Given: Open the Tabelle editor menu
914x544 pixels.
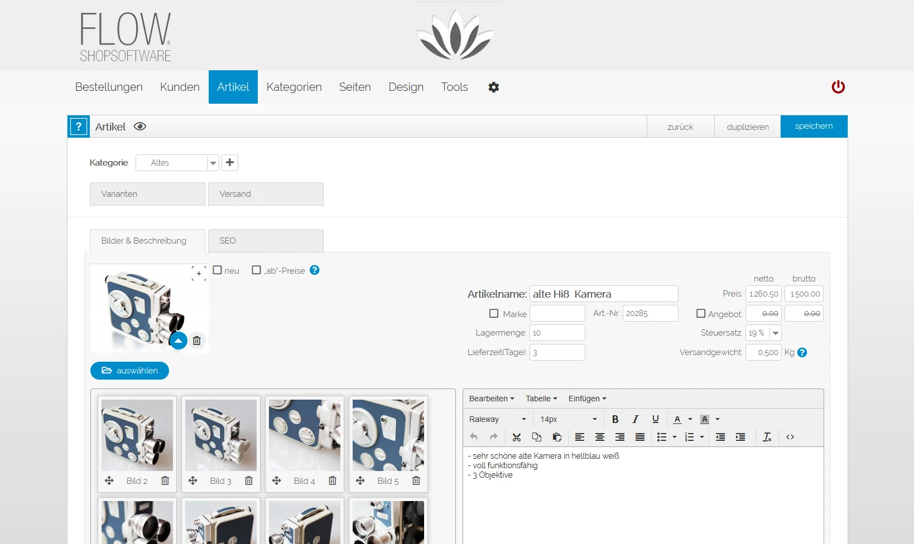Looking at the screenshot, I should 541,399.
